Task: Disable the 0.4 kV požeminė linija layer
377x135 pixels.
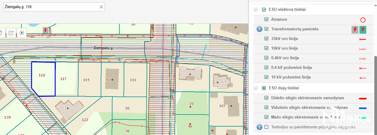Action: 266,68
